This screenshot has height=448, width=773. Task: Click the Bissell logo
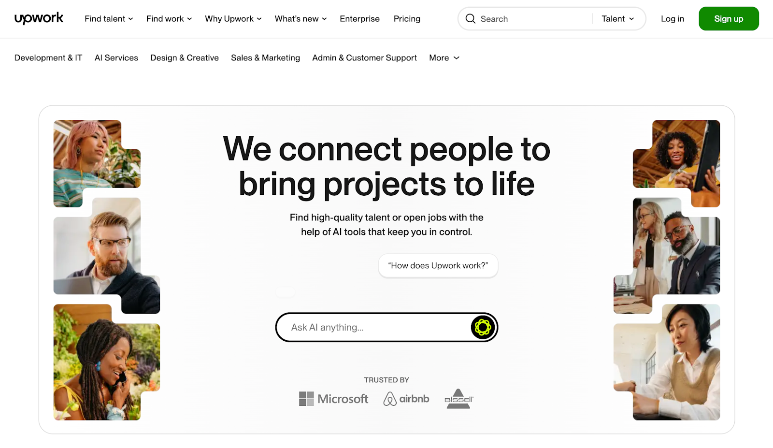point(458,399)
